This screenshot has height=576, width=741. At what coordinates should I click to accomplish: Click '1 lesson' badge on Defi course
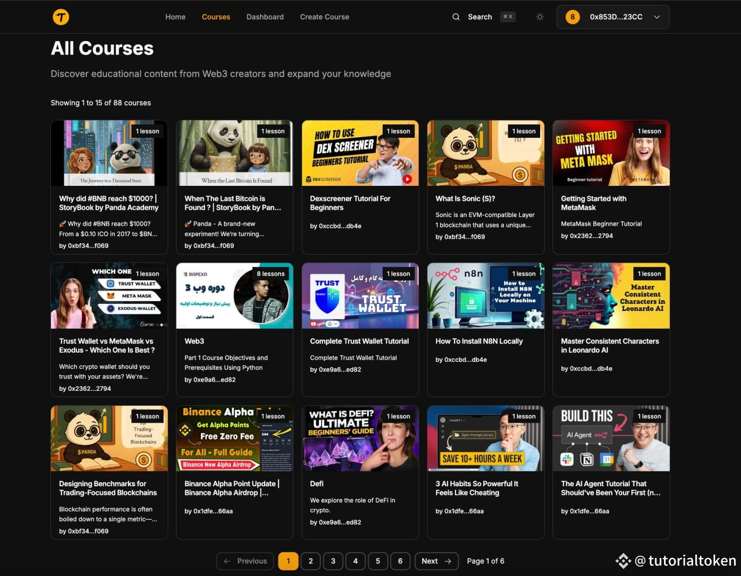398,416
